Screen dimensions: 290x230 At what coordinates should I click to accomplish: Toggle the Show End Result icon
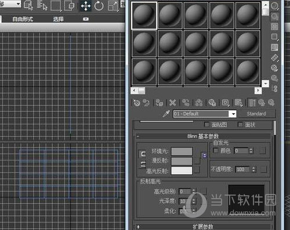252,103
